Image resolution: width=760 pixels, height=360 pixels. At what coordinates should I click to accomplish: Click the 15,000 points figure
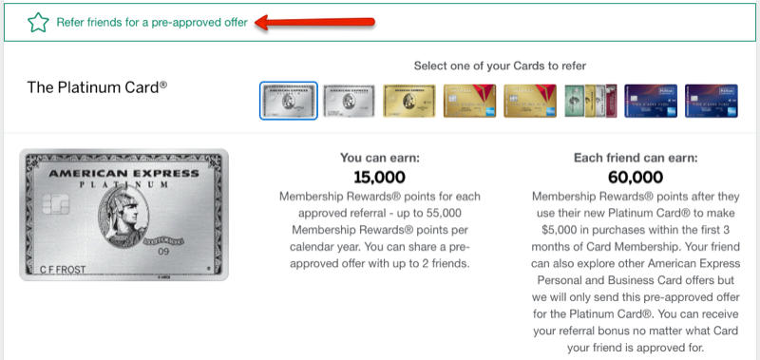click(x=379, y=177)
